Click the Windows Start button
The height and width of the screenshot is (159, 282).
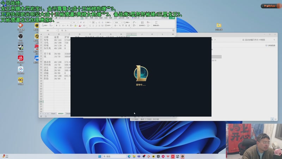coord(100,156)
